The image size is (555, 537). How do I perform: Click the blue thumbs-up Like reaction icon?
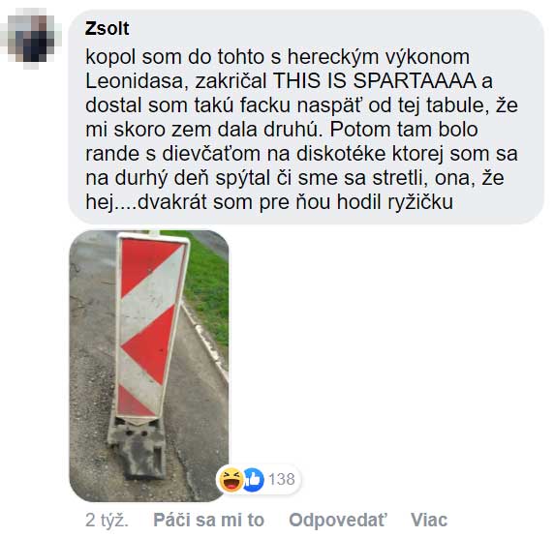(x=253, y=480)
